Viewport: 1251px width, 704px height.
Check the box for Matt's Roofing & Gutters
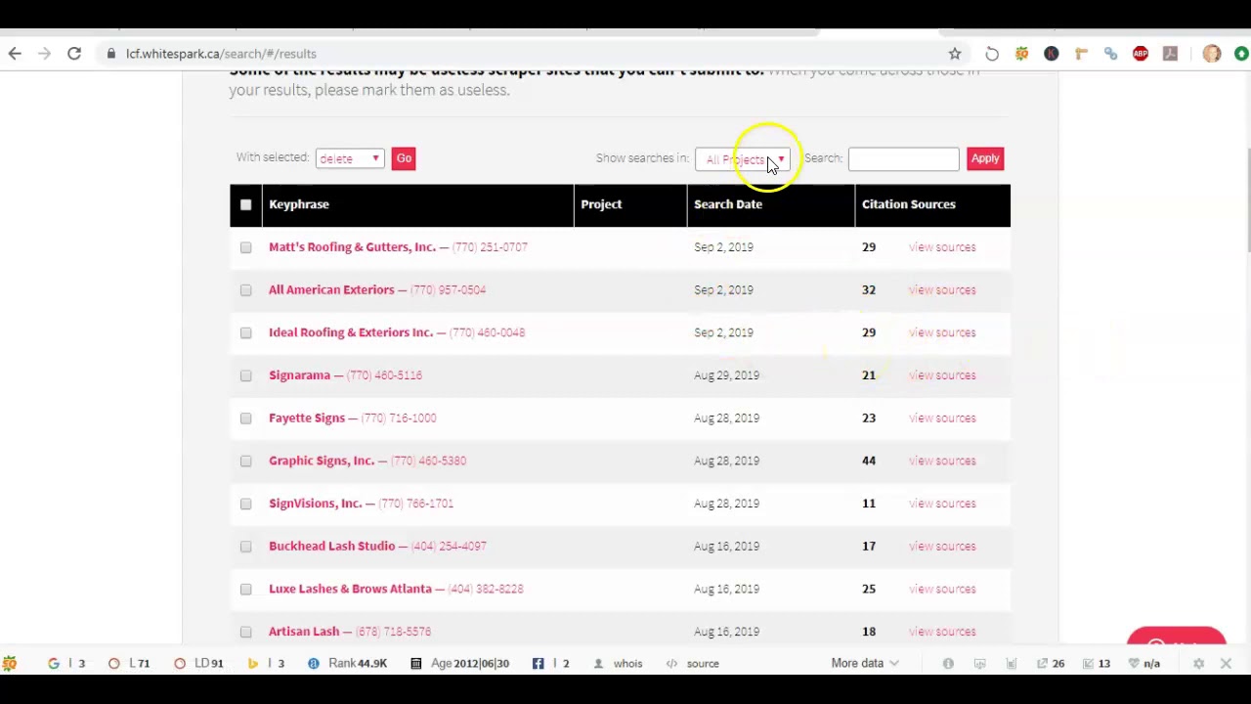coord(245,247)
